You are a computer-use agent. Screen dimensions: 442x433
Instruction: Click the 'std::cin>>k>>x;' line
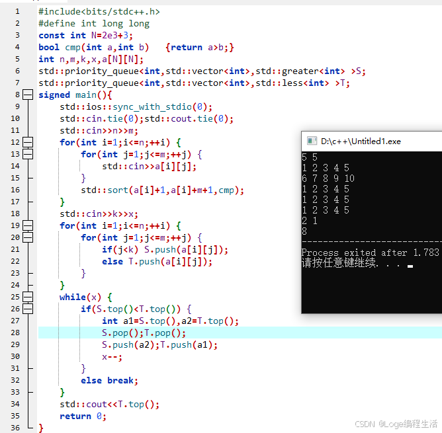[x=99, y=214]
